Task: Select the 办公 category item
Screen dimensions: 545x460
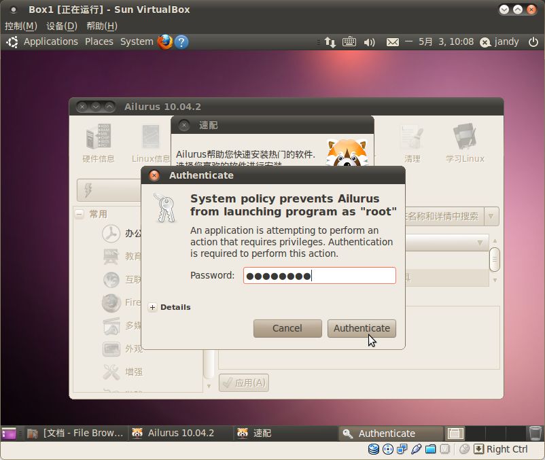Action: 122,233
